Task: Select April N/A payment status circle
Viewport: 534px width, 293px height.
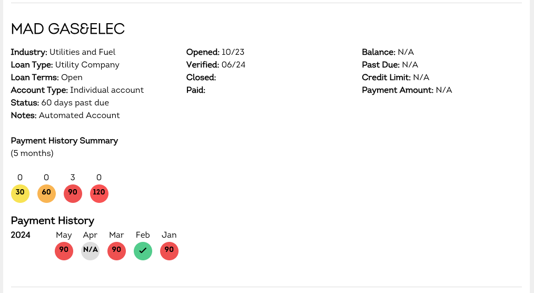Action: click(90, 251)
